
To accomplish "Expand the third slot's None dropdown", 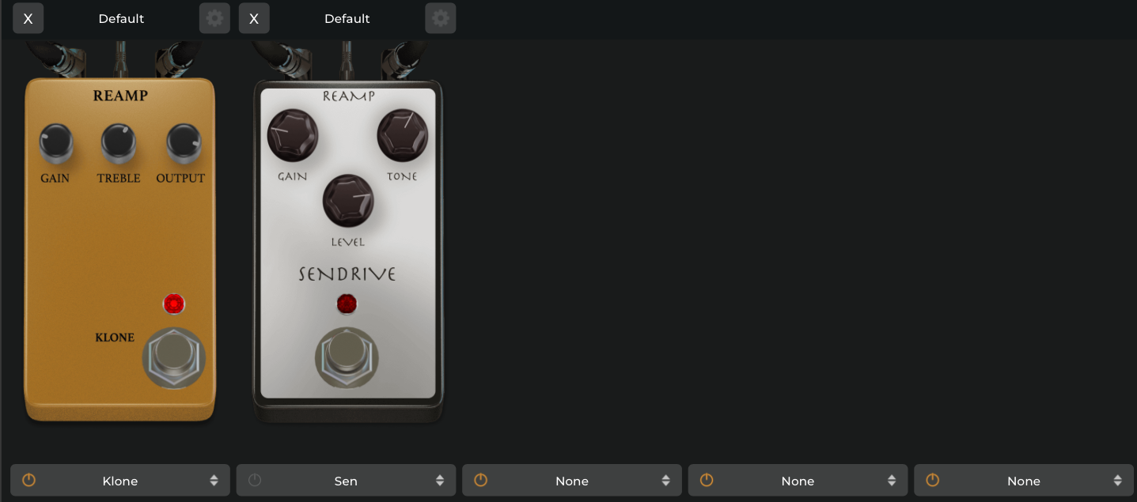I will [x=572, y=481].
